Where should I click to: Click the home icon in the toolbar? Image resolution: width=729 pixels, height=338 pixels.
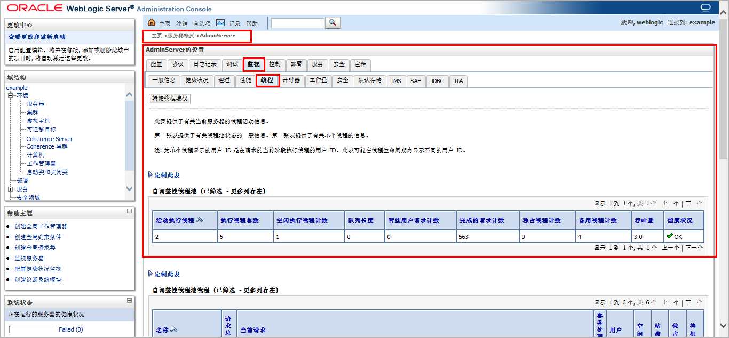click(152, 23)
